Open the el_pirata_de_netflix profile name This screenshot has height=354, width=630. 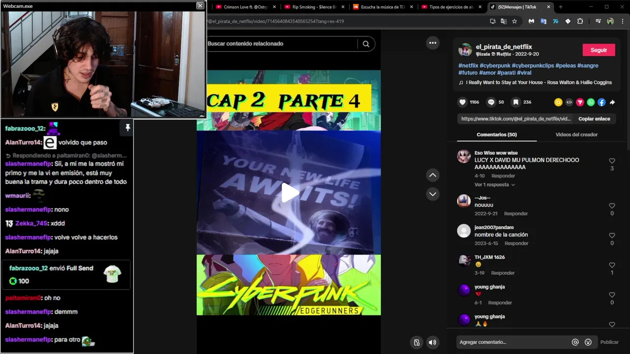[504, 47]
